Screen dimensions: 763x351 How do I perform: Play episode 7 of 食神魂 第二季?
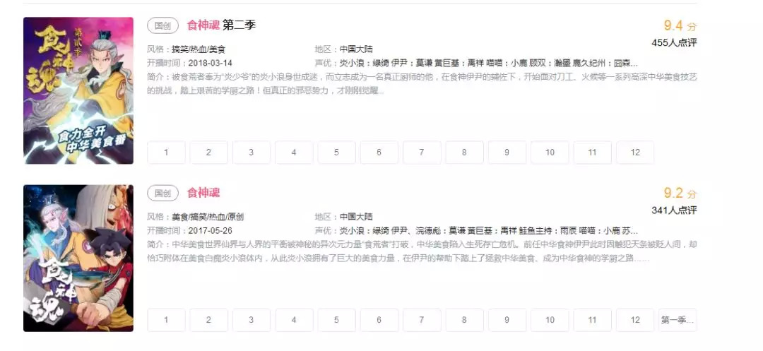click(x=422, y=152)
